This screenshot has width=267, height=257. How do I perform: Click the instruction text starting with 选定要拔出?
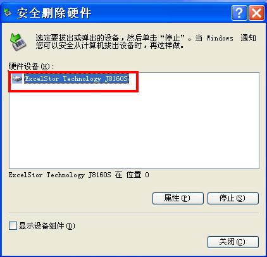point(146,42)
